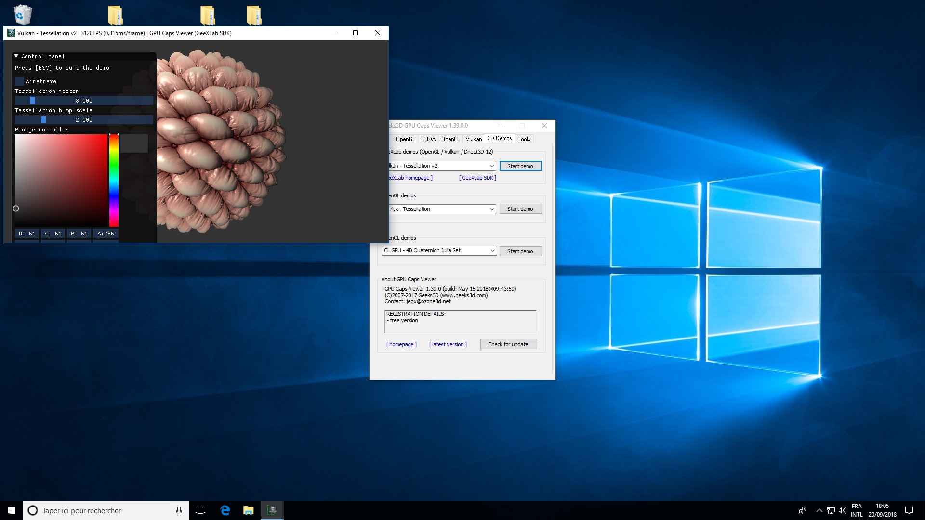The height and width of the screenshot is (520, 925).
Task: Collapse the Control panel triangle
Action: (x=16, y=56)
